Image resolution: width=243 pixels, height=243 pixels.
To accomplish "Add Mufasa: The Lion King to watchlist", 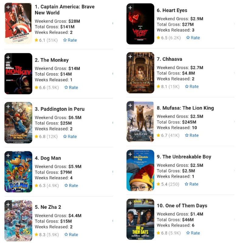I will [x=130, y=105].
